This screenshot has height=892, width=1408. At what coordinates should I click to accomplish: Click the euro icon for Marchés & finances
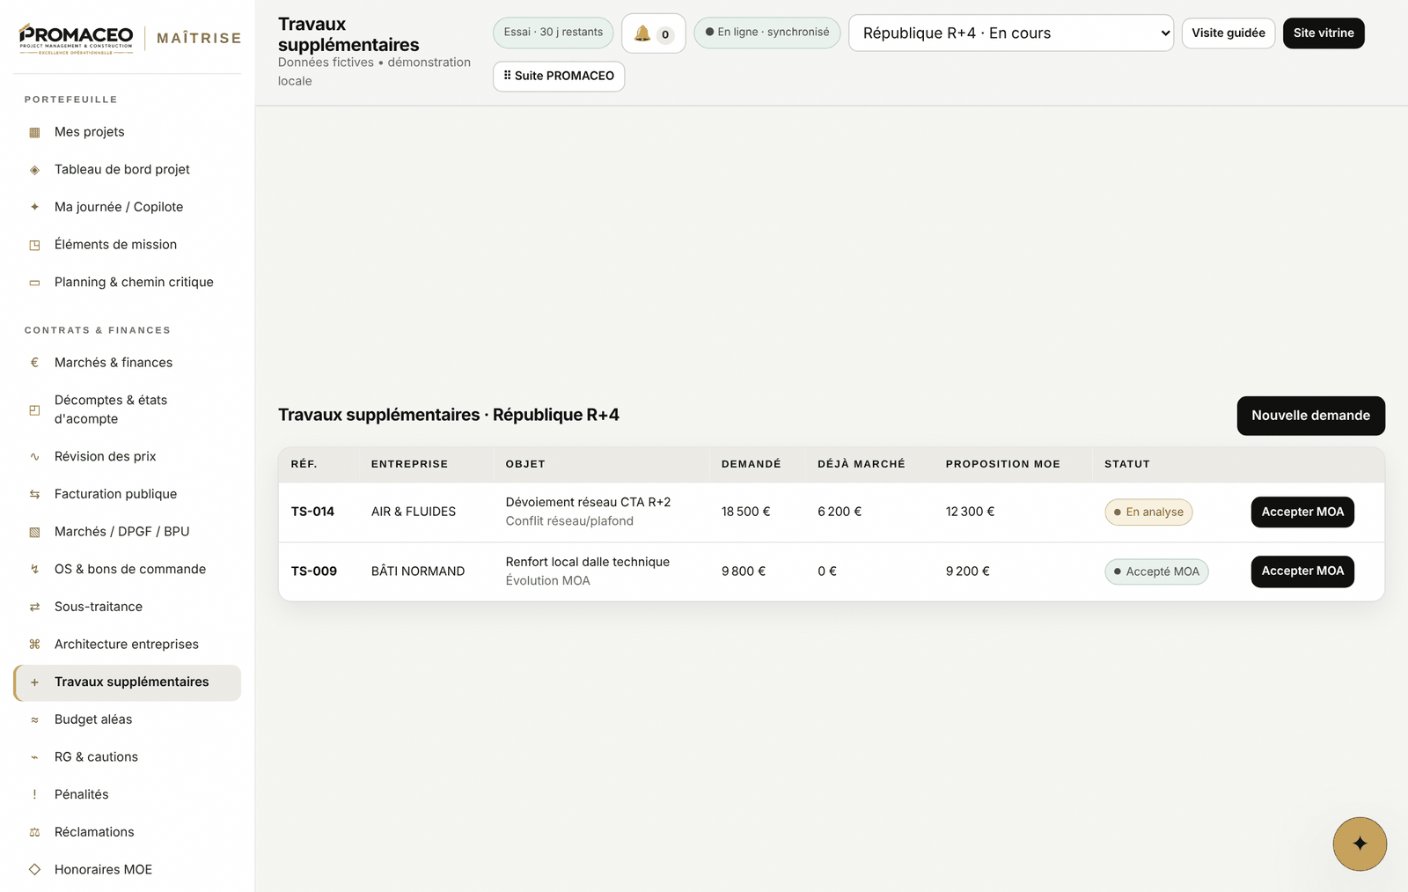click(35, 363)
